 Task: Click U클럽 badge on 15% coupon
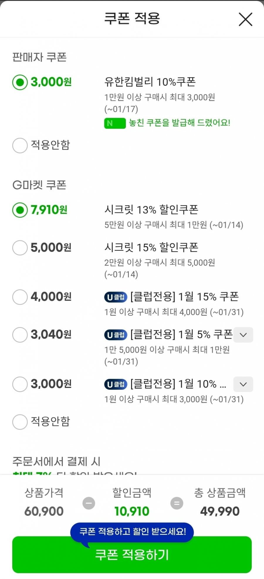(116, 297)
